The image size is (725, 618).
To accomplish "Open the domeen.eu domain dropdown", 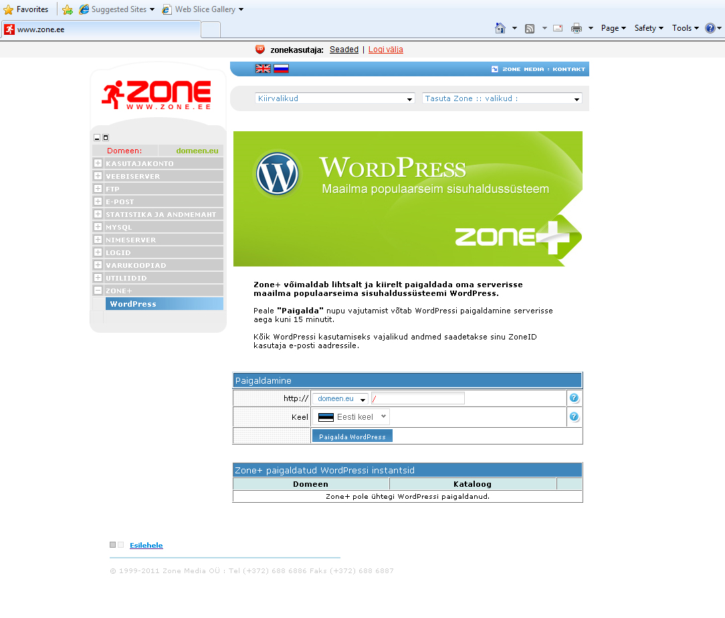I will pos(340,398).
